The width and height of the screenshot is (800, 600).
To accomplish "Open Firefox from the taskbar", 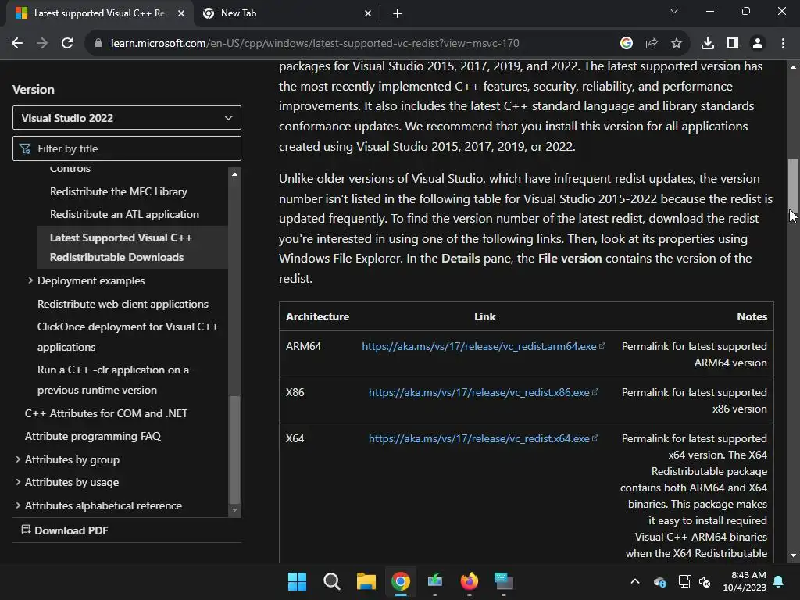I will [x=470, y=581].
